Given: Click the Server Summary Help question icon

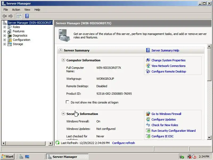Looking at the screenshot, I should tap(148, 50).
